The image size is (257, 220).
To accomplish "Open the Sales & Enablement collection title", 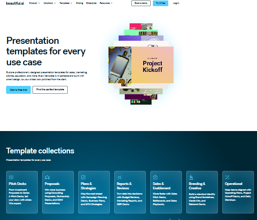I will [x=162, y=186].
